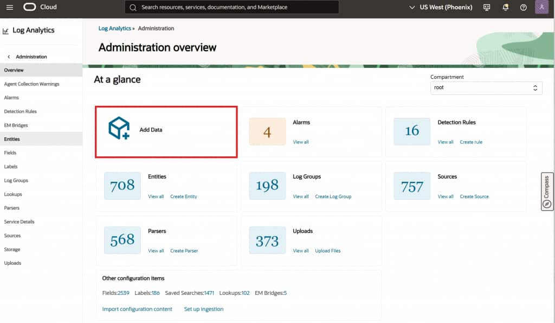
Task: View all Log Groups
Action: (x=300, y=197)
